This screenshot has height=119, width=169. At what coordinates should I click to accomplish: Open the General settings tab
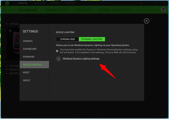tap(28, 41)
